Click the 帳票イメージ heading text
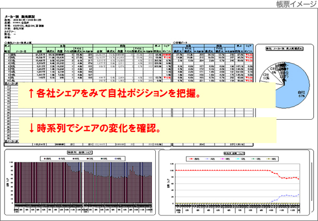 click(x=297, y=4)
